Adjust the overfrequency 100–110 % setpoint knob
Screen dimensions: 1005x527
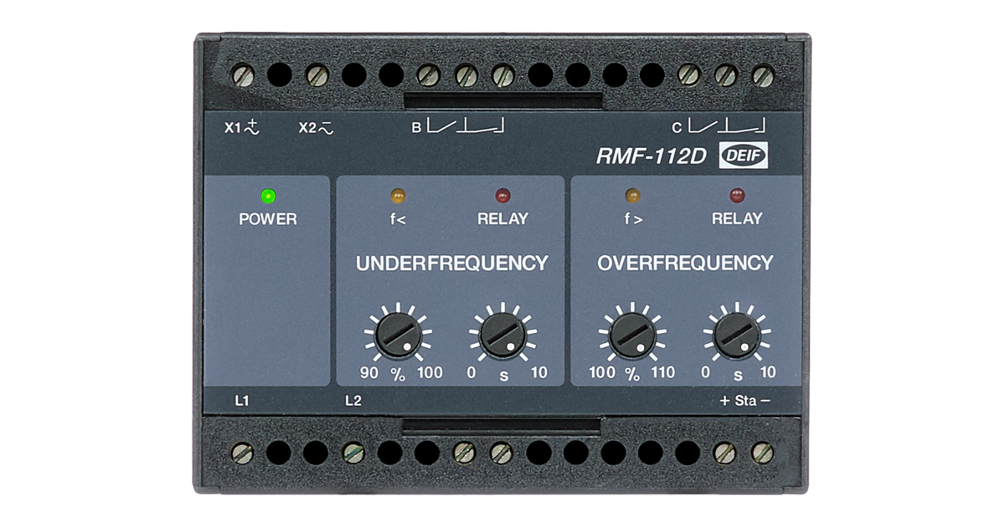pos(632,335)
